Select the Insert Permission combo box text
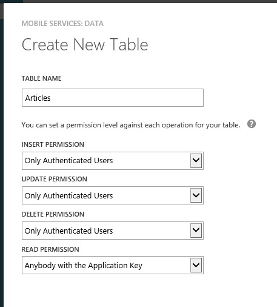Viewport: 277px width, 307px height. (68, 161)
